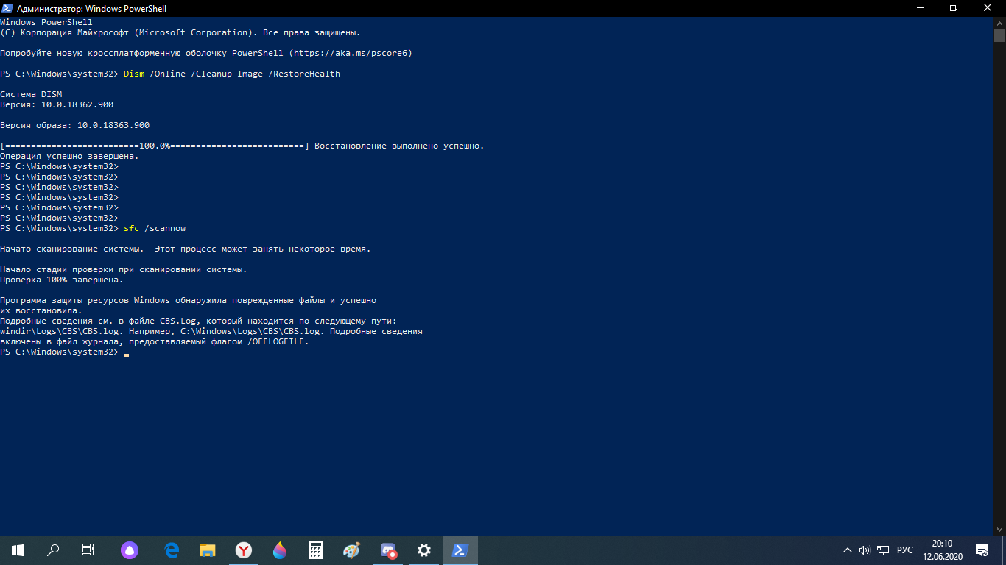Show hidden system tray icons
The height and width of the screenshot is (565, 1006).
847,550
